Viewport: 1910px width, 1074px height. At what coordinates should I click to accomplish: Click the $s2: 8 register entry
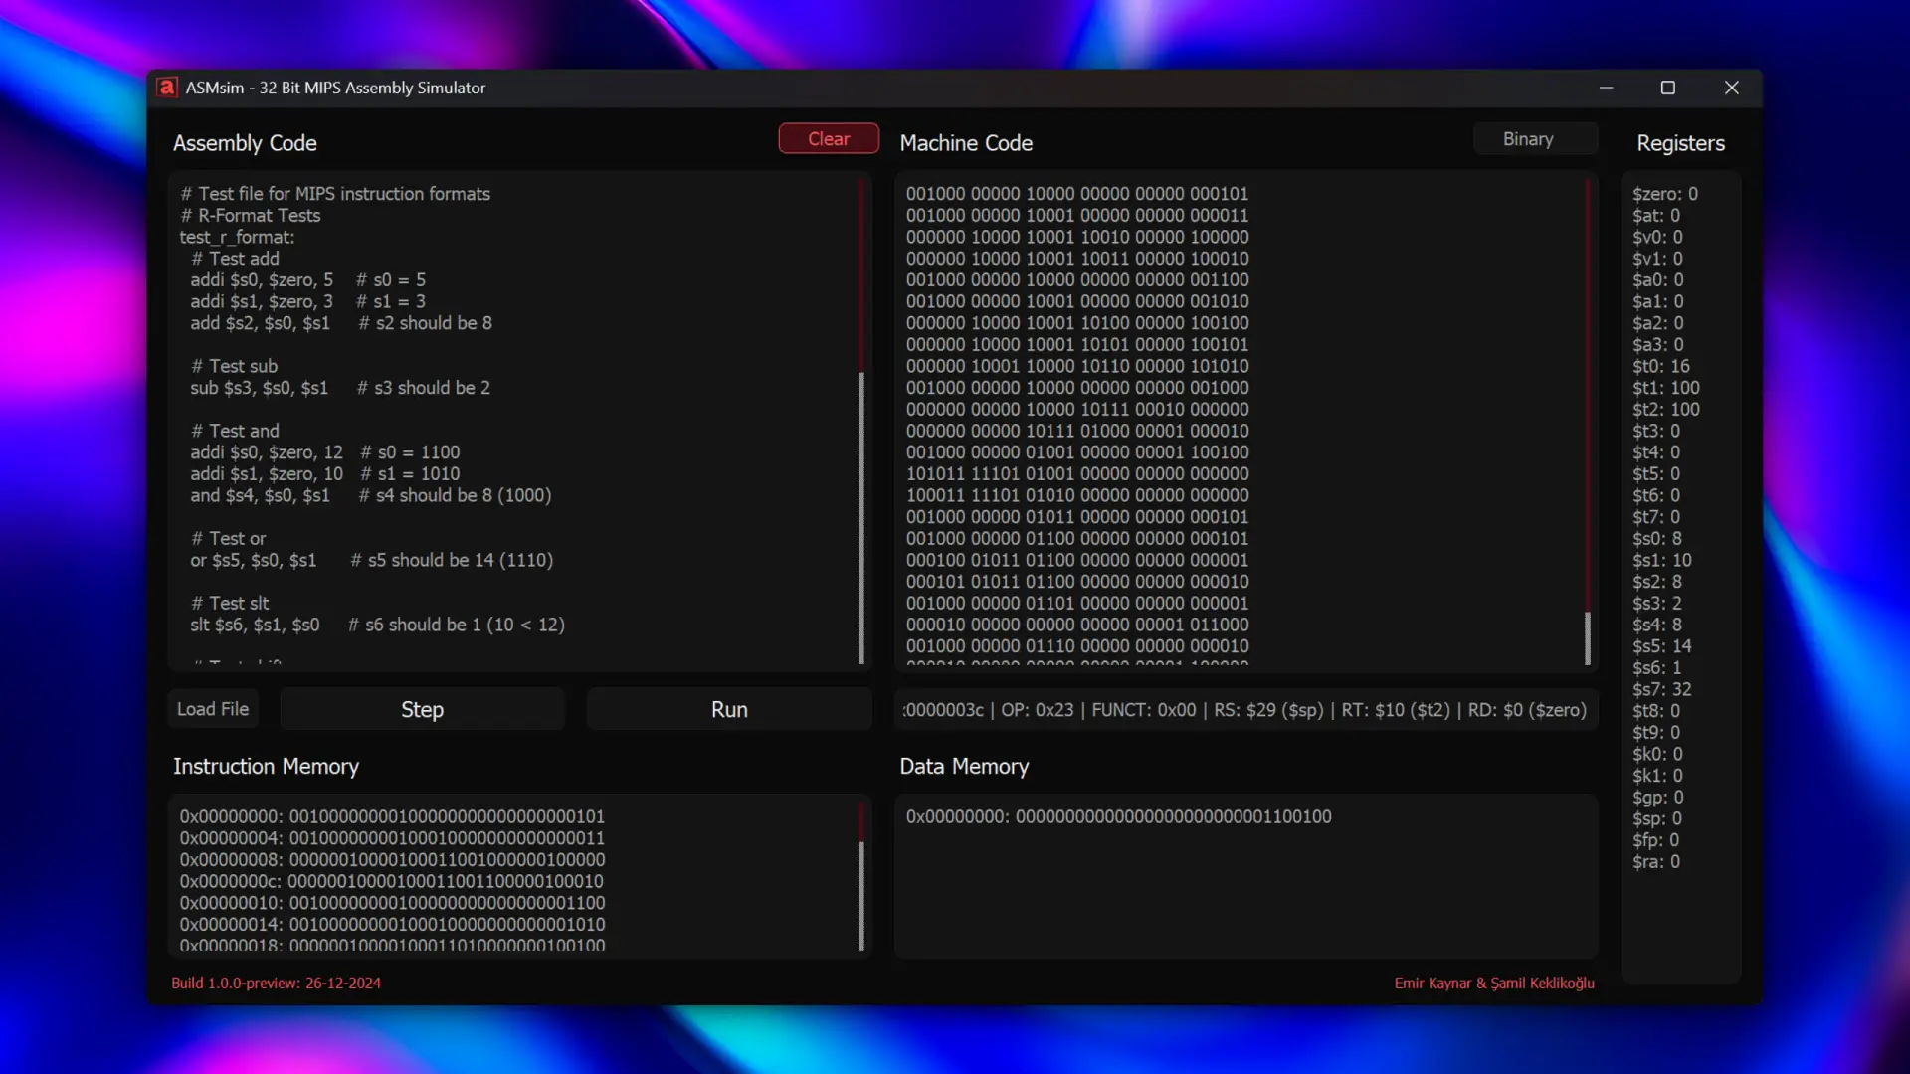[1657, 582]
